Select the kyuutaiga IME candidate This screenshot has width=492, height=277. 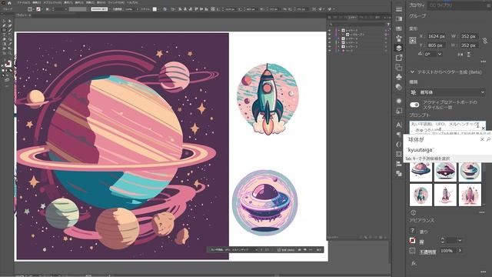[420, 150]
